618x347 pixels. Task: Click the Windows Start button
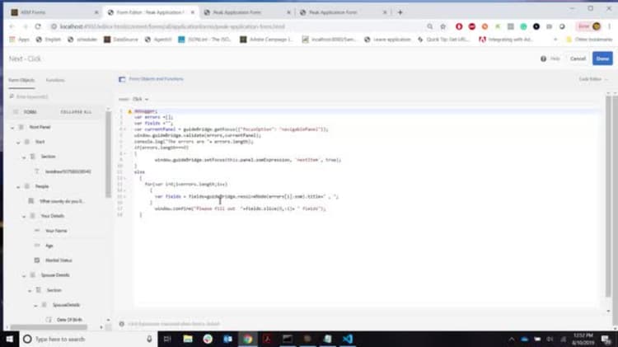point(9,339)
